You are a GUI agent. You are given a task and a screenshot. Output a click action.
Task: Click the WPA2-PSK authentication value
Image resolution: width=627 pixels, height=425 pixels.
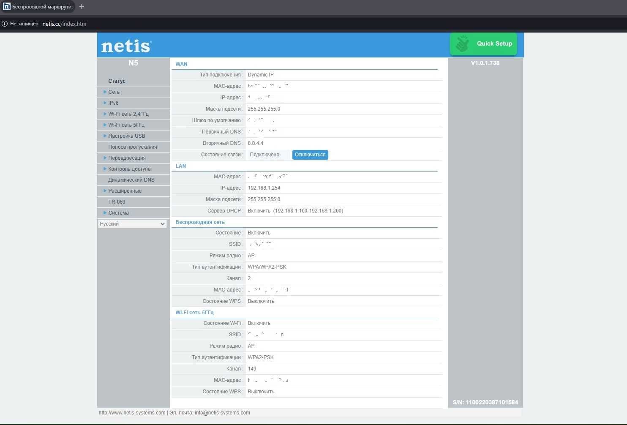(261, 357)
